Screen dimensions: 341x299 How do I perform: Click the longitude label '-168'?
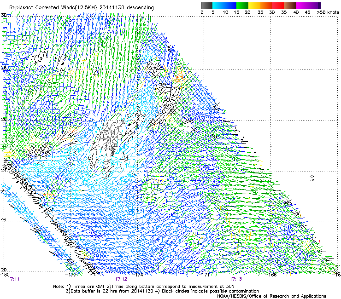tap(271, 275)
